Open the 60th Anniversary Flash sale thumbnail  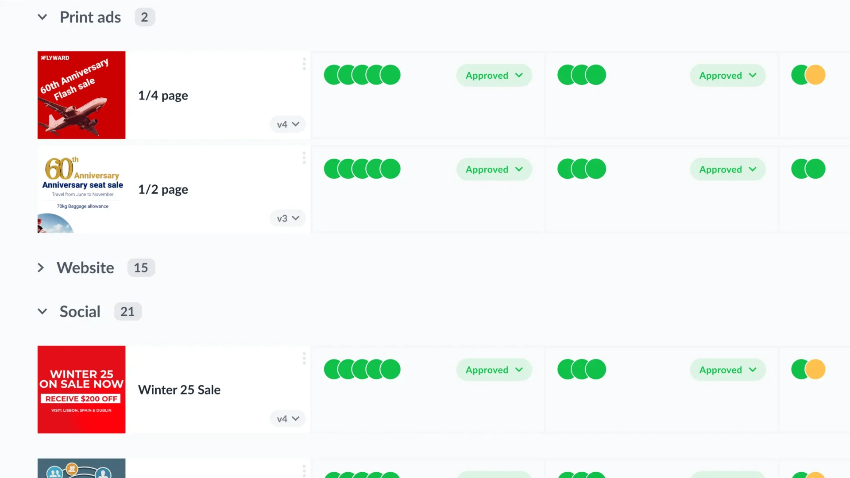click(x=81, y=95)
